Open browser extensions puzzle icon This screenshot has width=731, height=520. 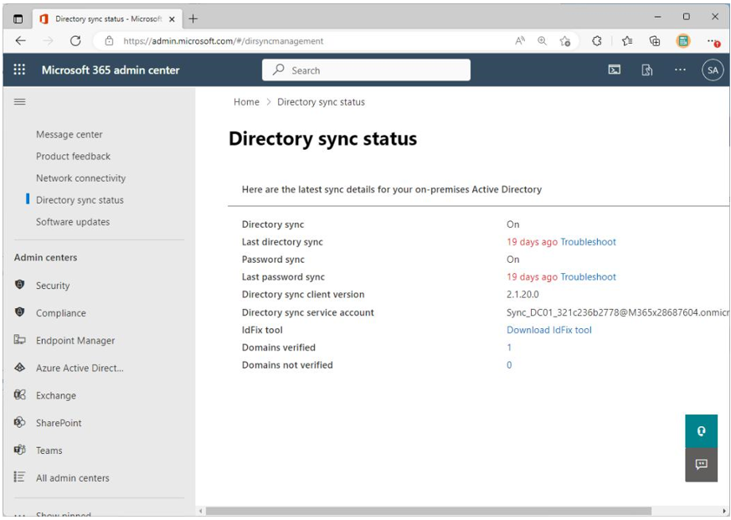pos(597,41)
